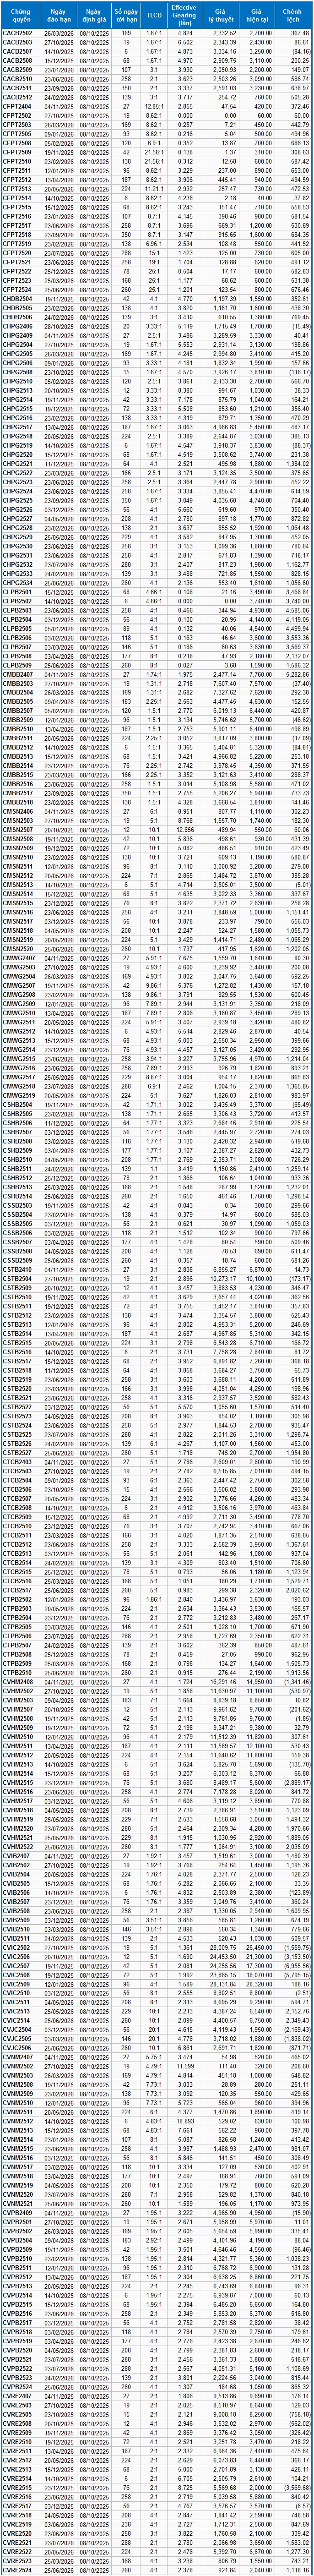314x2576 pixels.
Task: Click the 367.40 difference in CACB2502 row
Action: coord(292,34)
